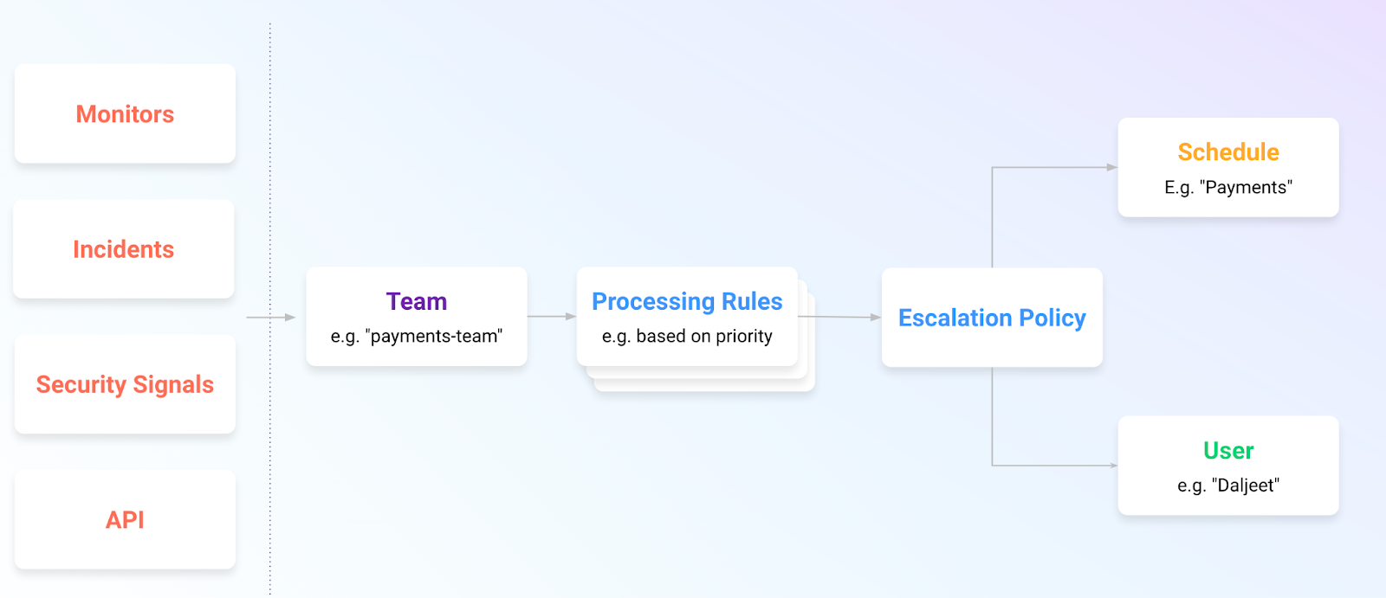The width and height of the screenshot is (1386, 598).
Task: Click arrow pointing into the Team box
Action: [271, 318]
